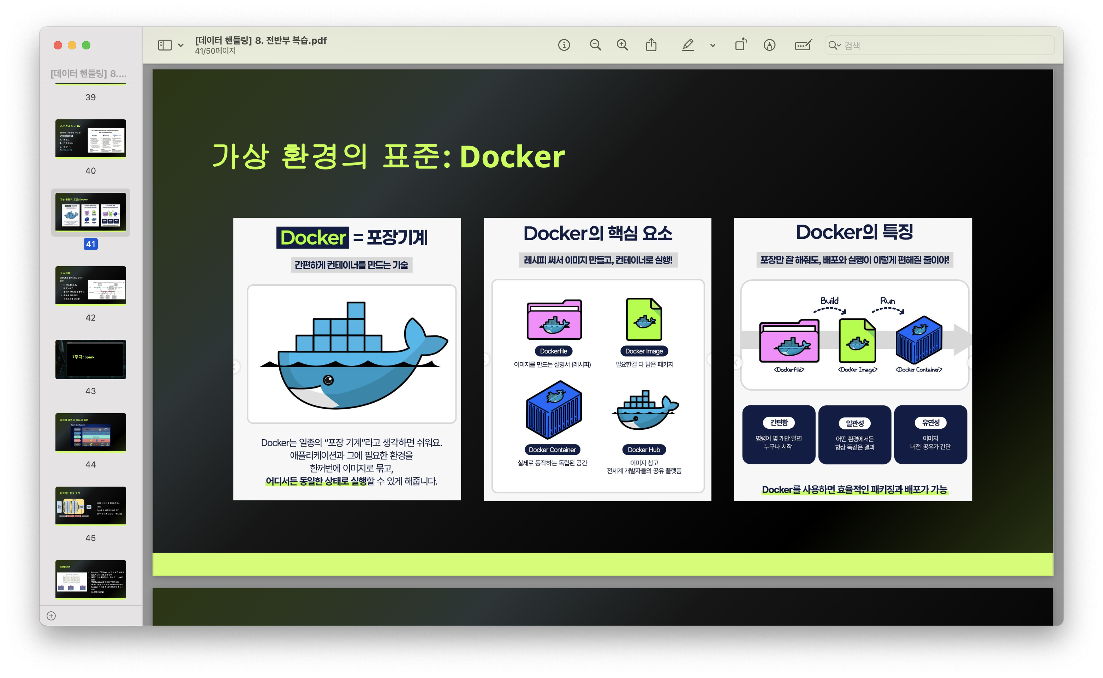This screenshot has height=678, width=1103.
Task: Click the form filling toolbar icon
Action: click(803, 45)
